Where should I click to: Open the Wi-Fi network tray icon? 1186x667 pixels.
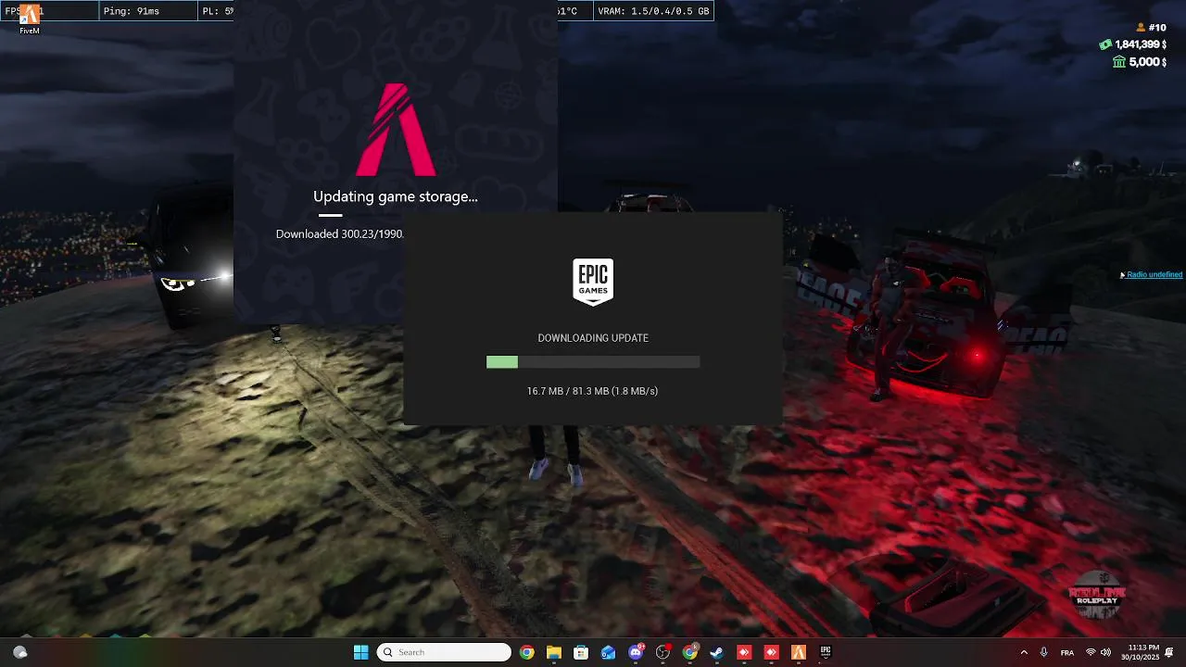[x=1091, y=652]
